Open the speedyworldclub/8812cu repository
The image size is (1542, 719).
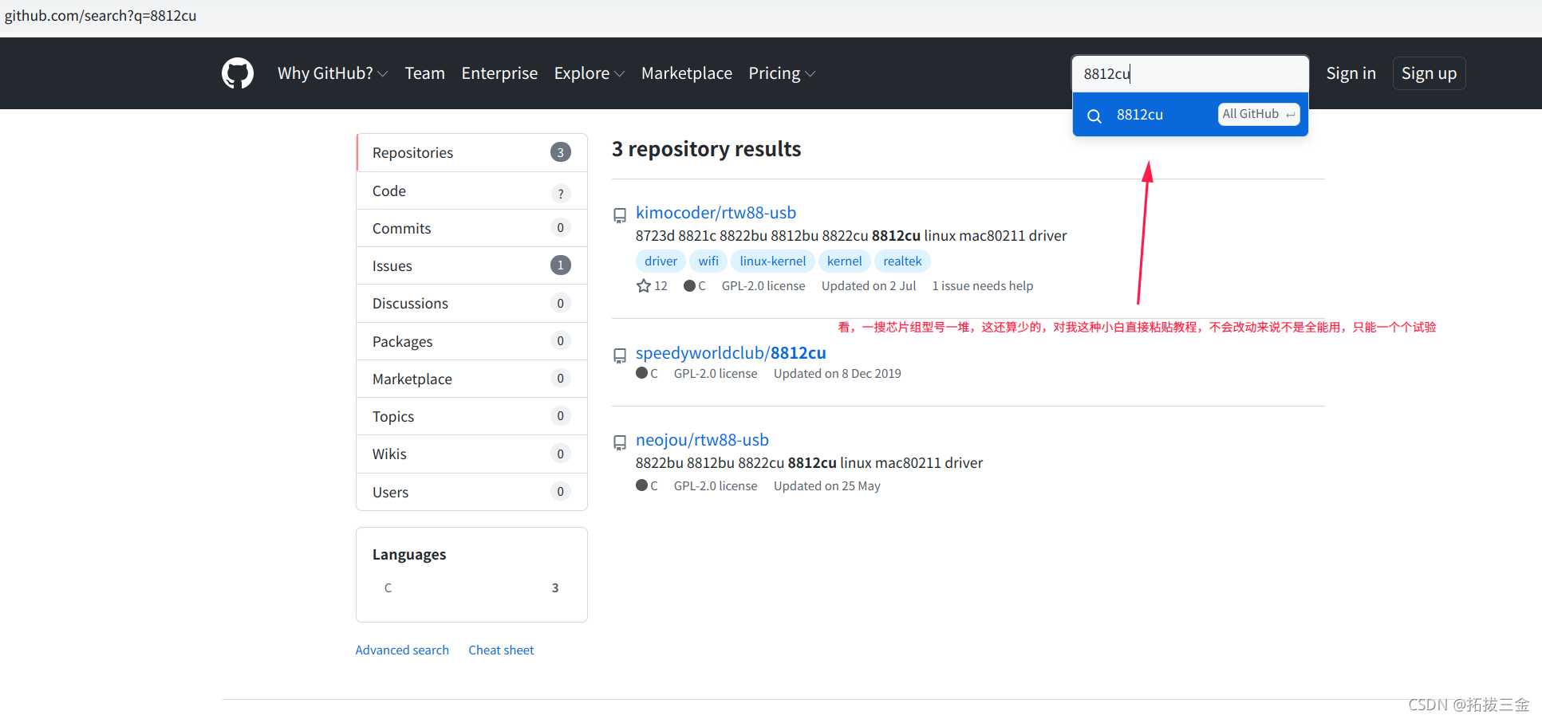click(x=731, y=353)
